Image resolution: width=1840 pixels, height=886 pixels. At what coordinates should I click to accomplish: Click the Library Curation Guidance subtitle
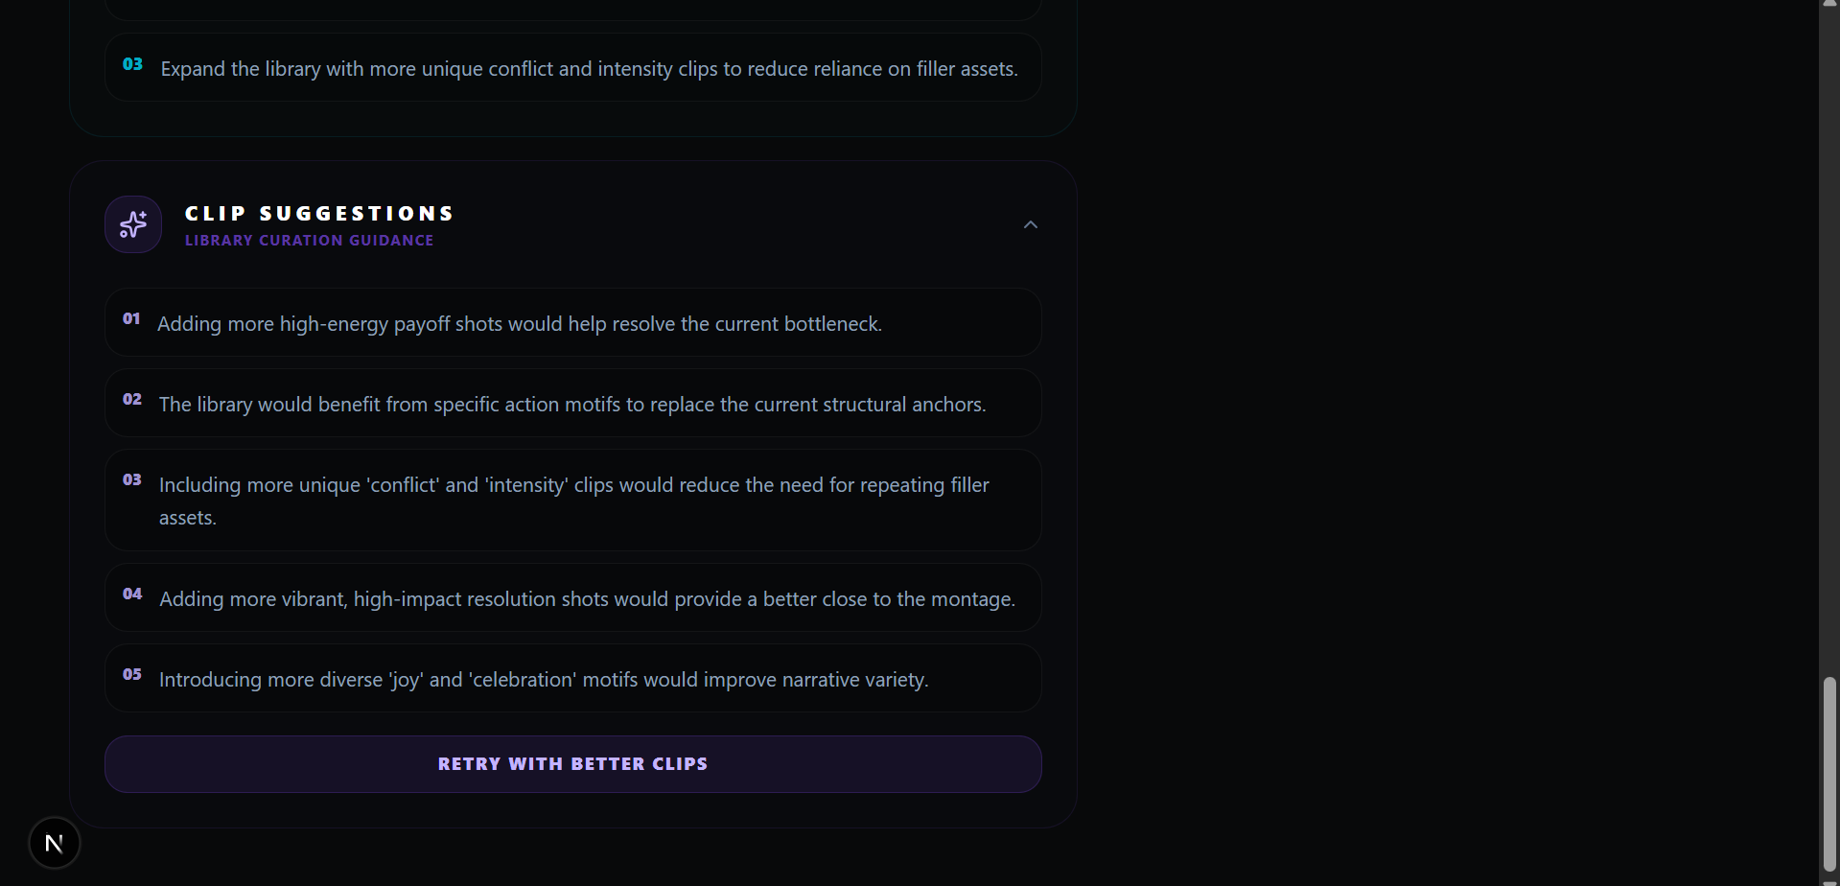[309, 241]
